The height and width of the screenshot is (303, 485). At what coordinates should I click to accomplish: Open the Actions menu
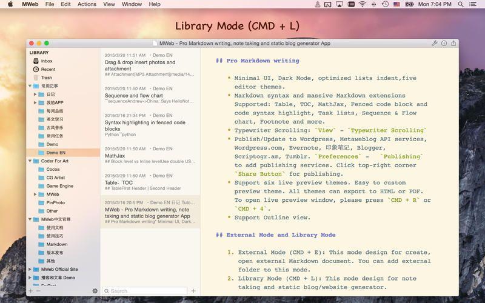[x=87, y=4]
